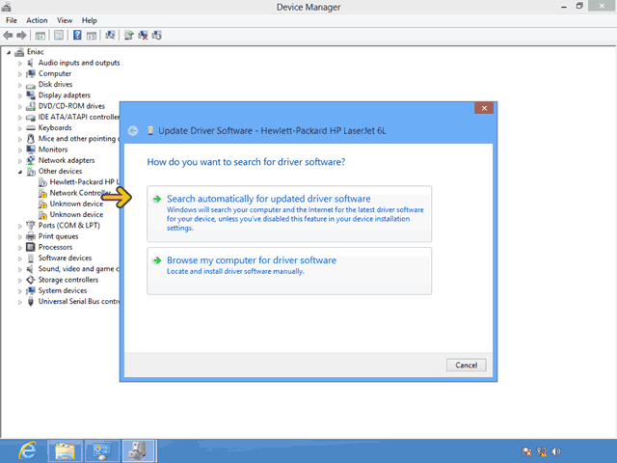This screenshot has height=463, width=617.
Task: Open Properties via the toolbar icon
Action: click(59, 36)
